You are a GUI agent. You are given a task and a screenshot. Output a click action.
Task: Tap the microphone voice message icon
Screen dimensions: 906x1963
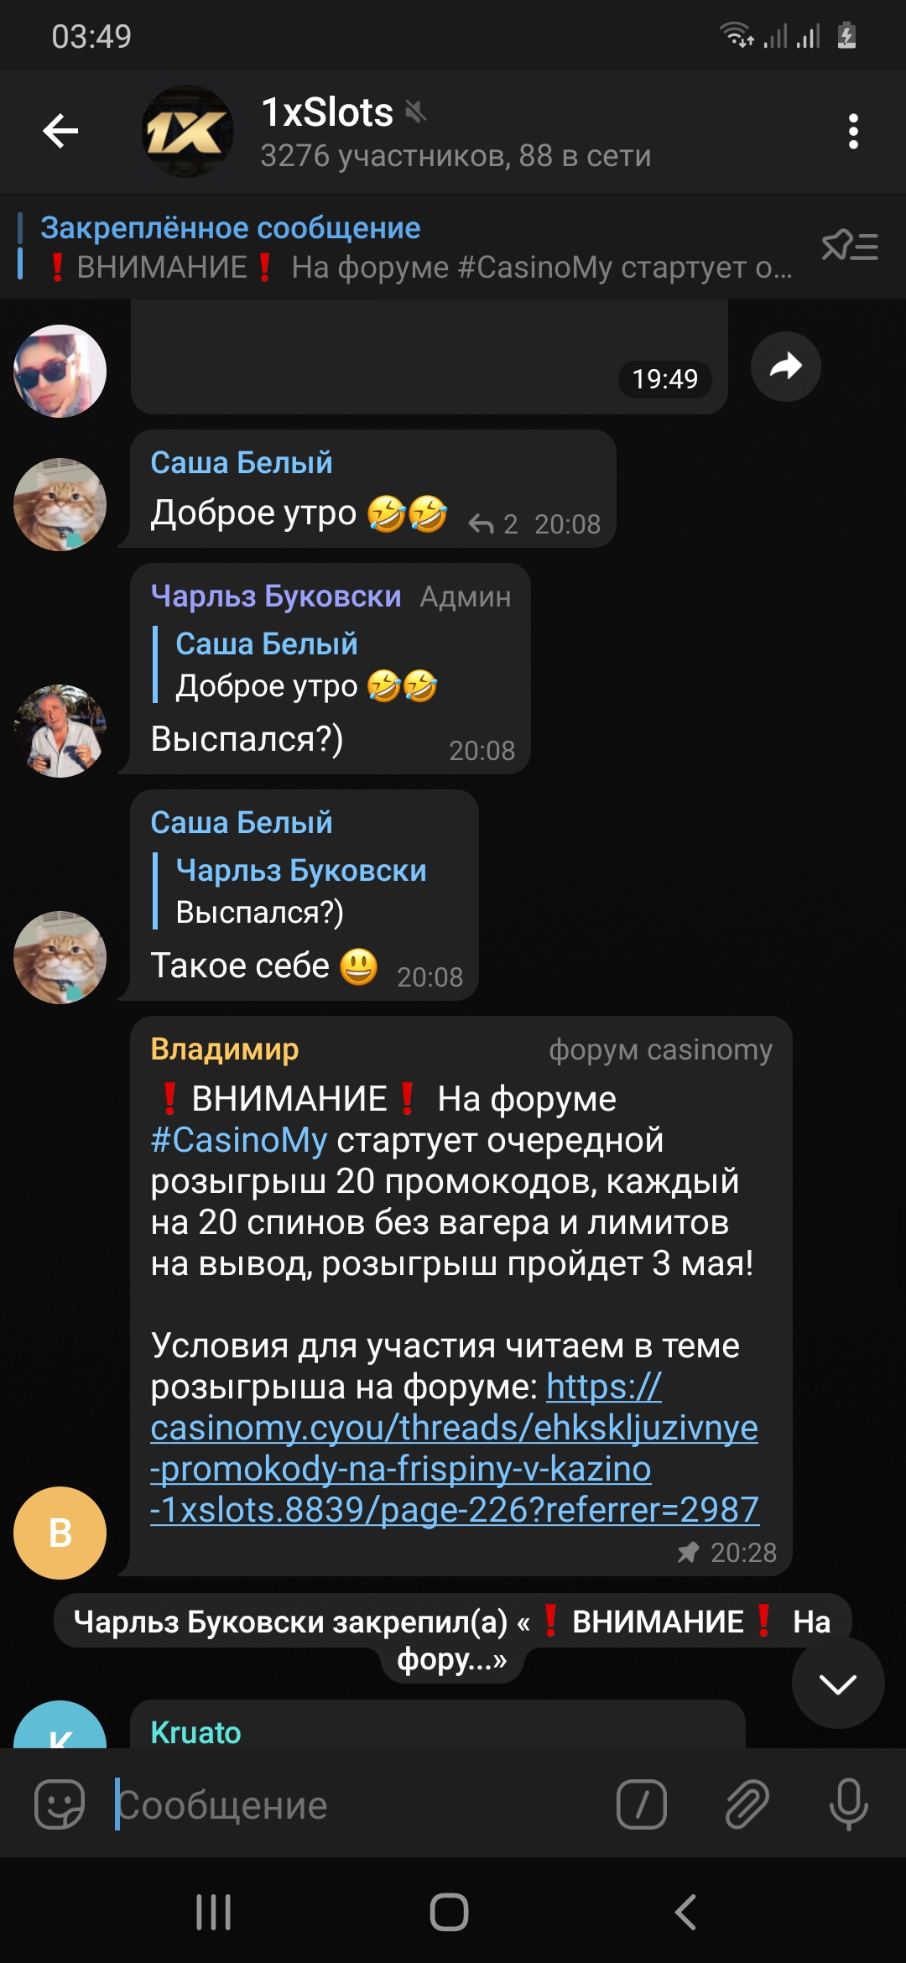pos(849,1804)
